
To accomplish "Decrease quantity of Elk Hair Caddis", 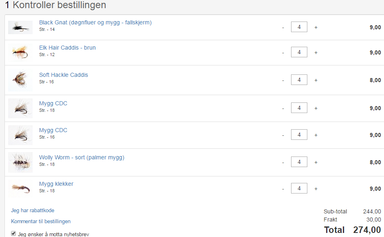I will [x=283, y=52].
